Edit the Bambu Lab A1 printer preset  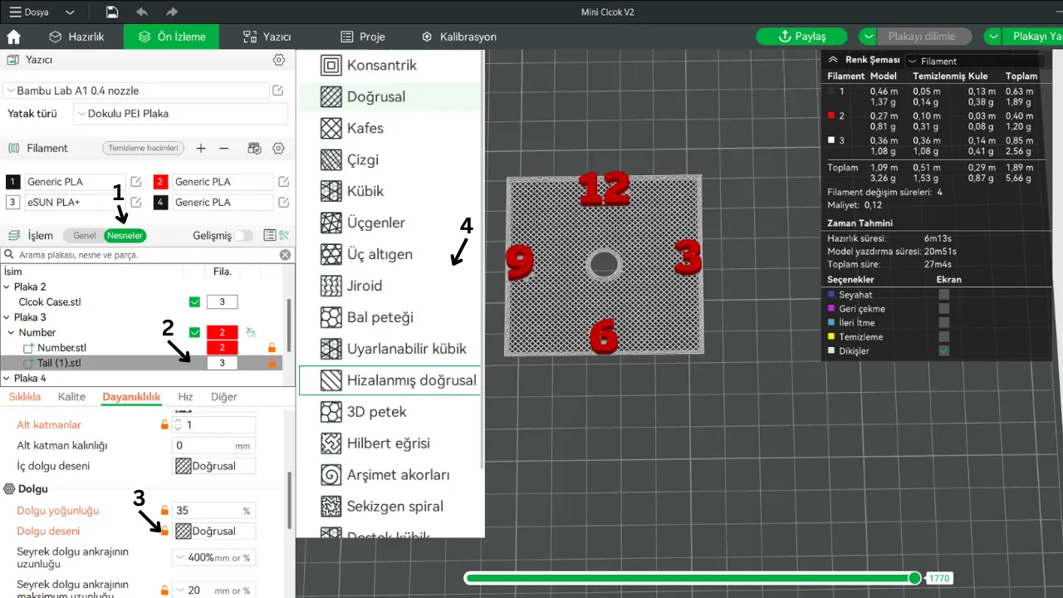tap(278, 91)
